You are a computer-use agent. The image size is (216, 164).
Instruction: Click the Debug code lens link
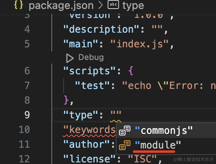pos(91,58)
